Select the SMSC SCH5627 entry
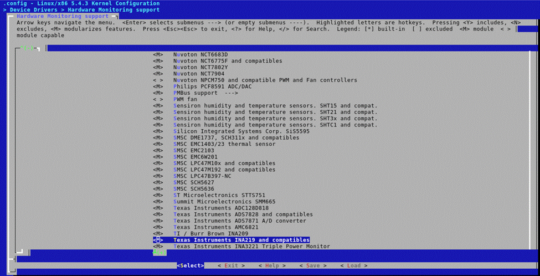Screen dimensions: 540x276 point(193,182)
